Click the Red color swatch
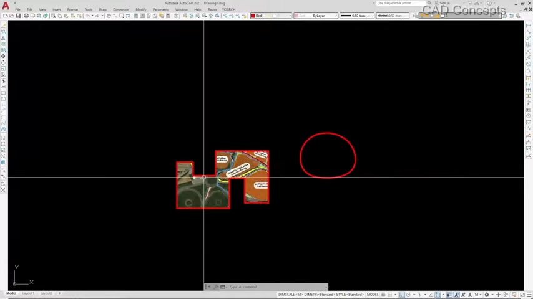 tap(253, 16)
